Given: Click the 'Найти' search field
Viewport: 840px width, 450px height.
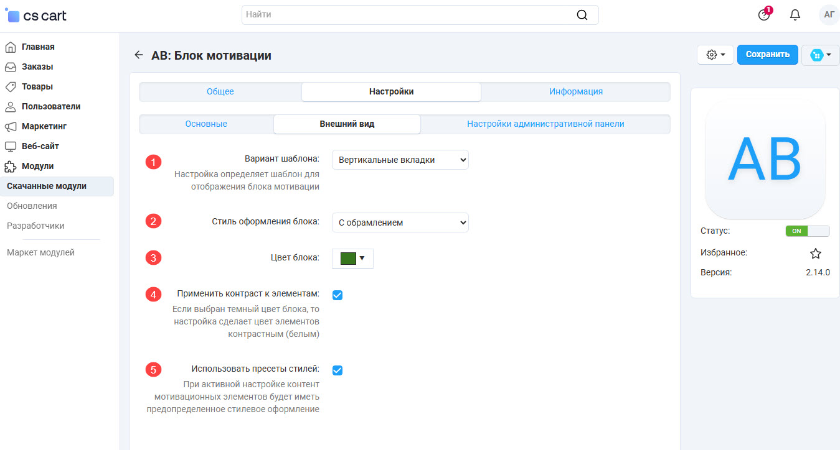Looking at the screenshot, I should click(408, 15).
